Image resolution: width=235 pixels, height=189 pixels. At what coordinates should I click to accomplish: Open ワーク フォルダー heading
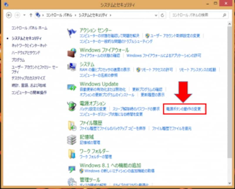point(94,151)
